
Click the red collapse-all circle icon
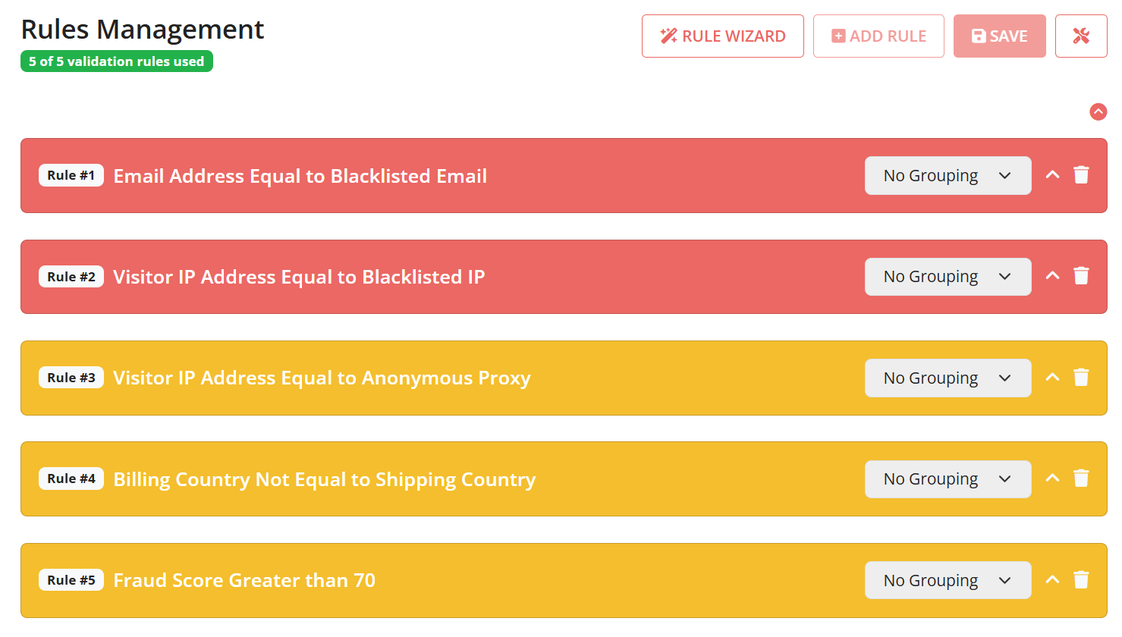click(1098, 112)
